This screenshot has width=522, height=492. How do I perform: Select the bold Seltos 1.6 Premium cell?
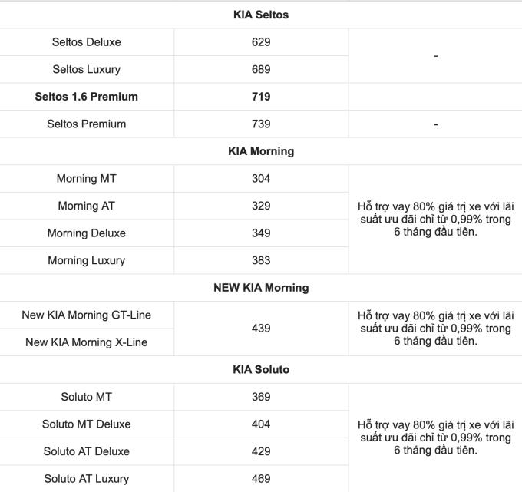87,97
